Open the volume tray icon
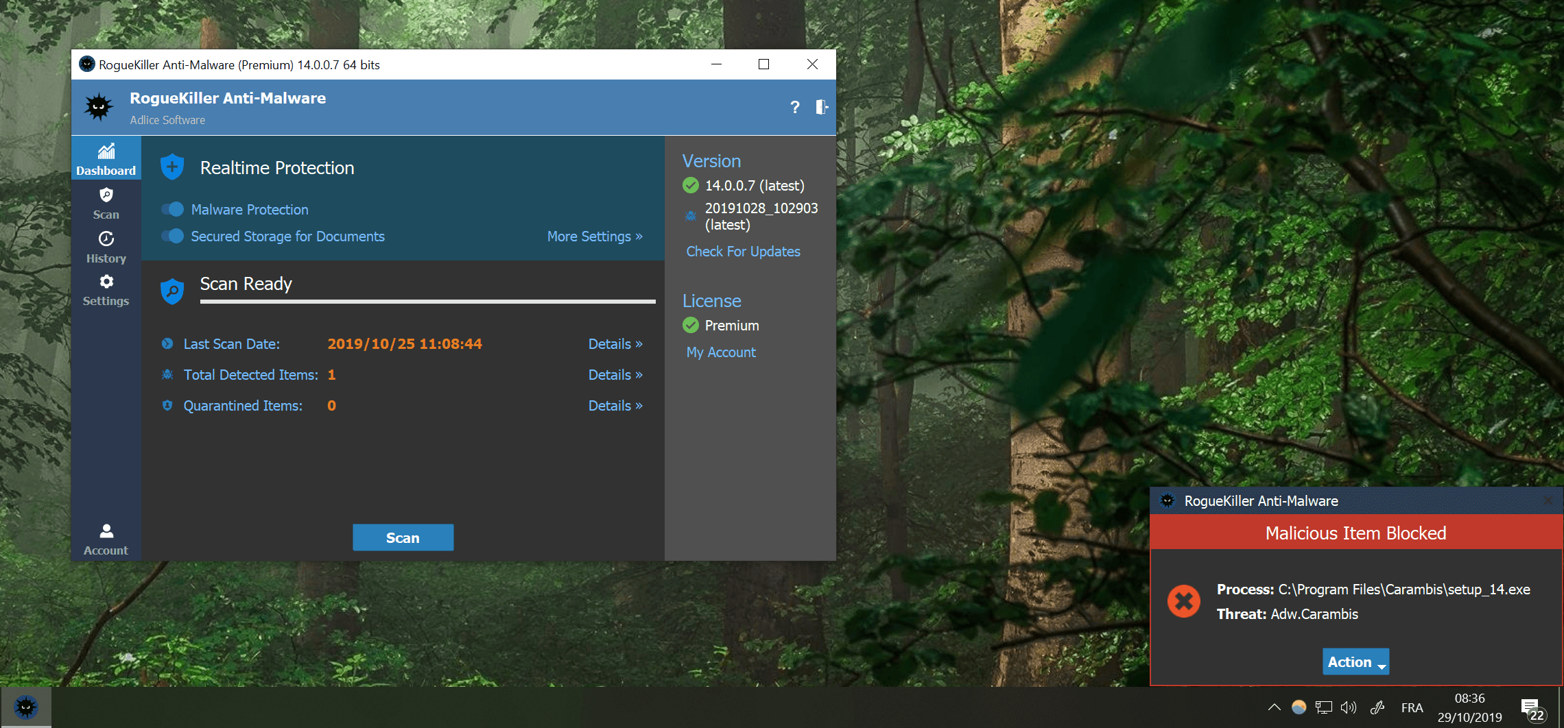 pos(1349,707)
